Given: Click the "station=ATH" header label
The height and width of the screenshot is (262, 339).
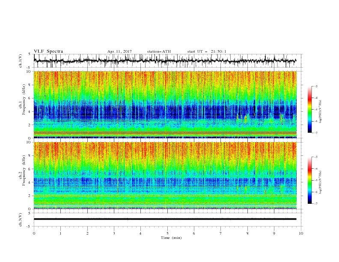Looking at the screenshot, I should pos(159,51).
